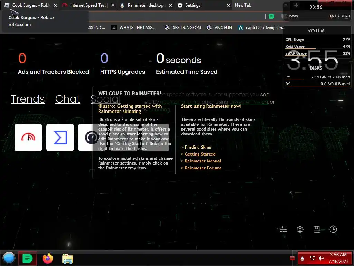Open the red speedometer speed test tile
This screenshot has width=354, height=266.
[28, 138]
